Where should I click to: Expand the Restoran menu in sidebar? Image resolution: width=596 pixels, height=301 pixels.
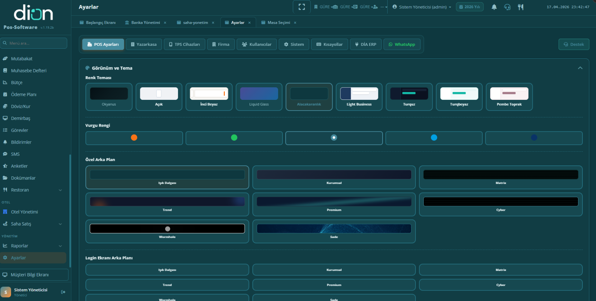pos(33,190)
